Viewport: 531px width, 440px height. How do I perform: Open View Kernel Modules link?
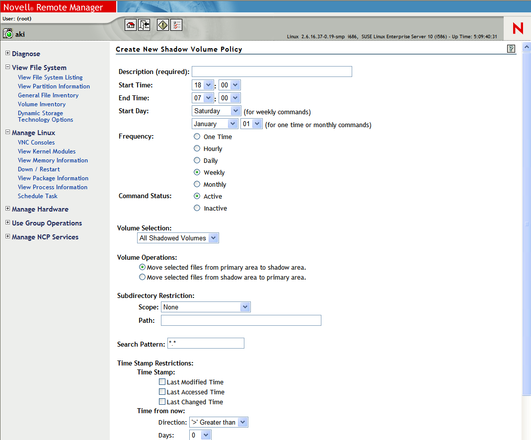pos(47,151)
